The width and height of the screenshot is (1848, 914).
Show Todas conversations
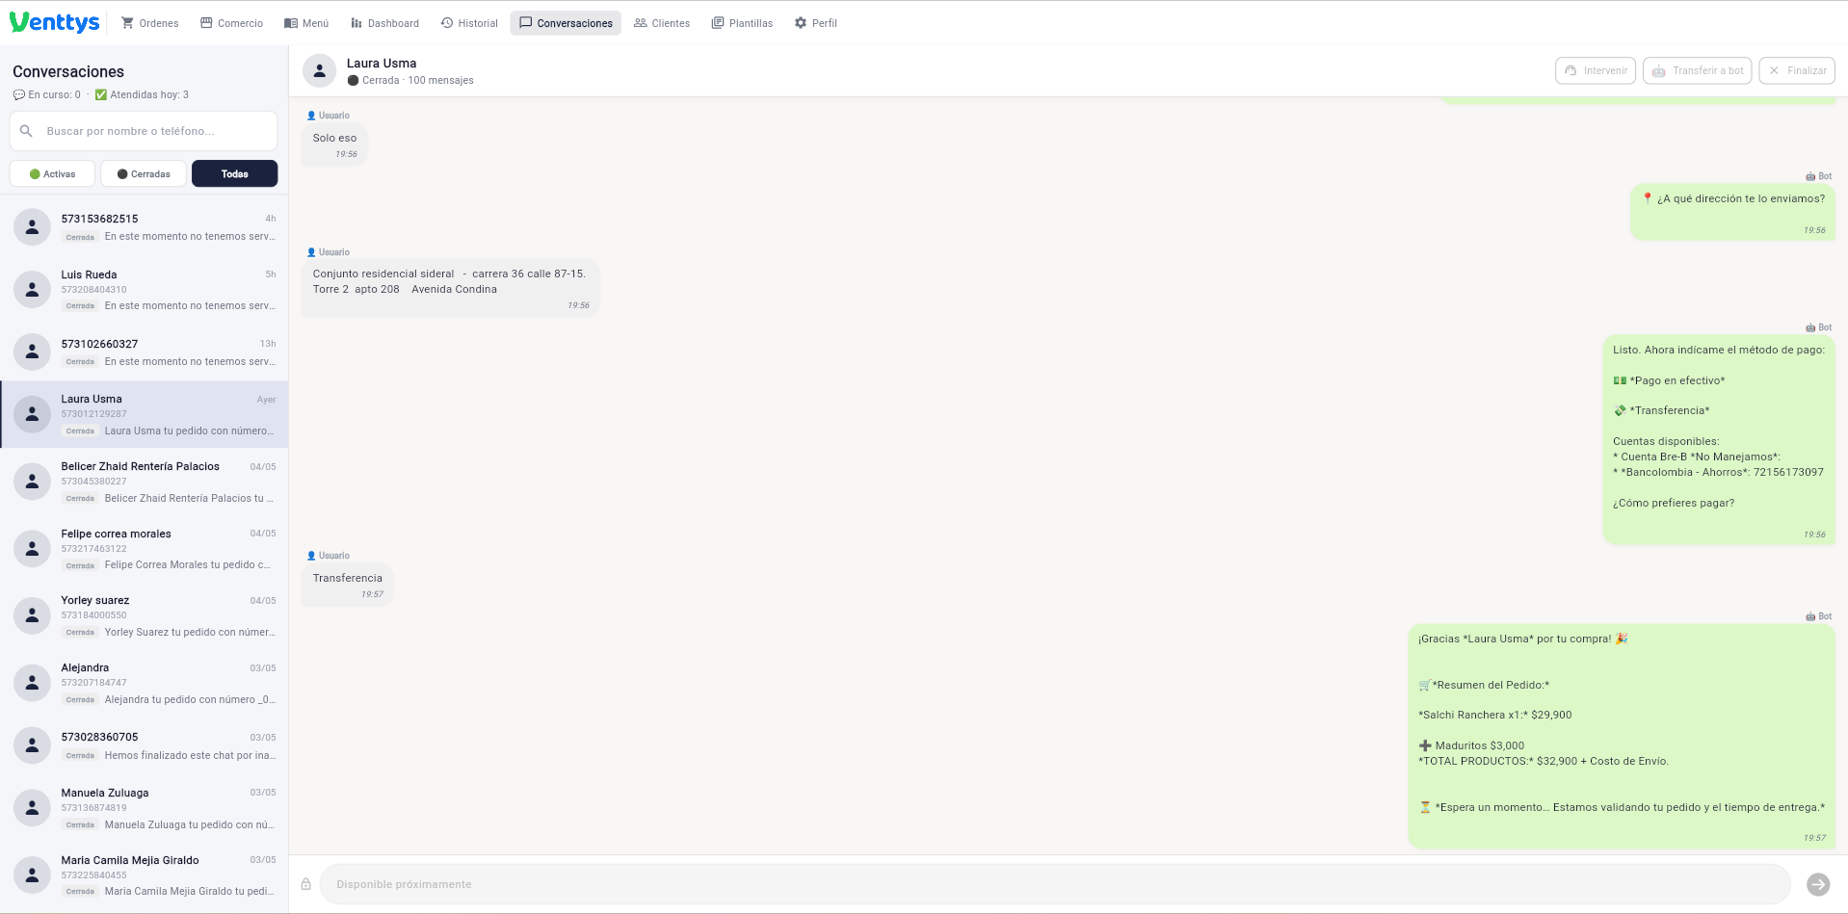point(235,173)
